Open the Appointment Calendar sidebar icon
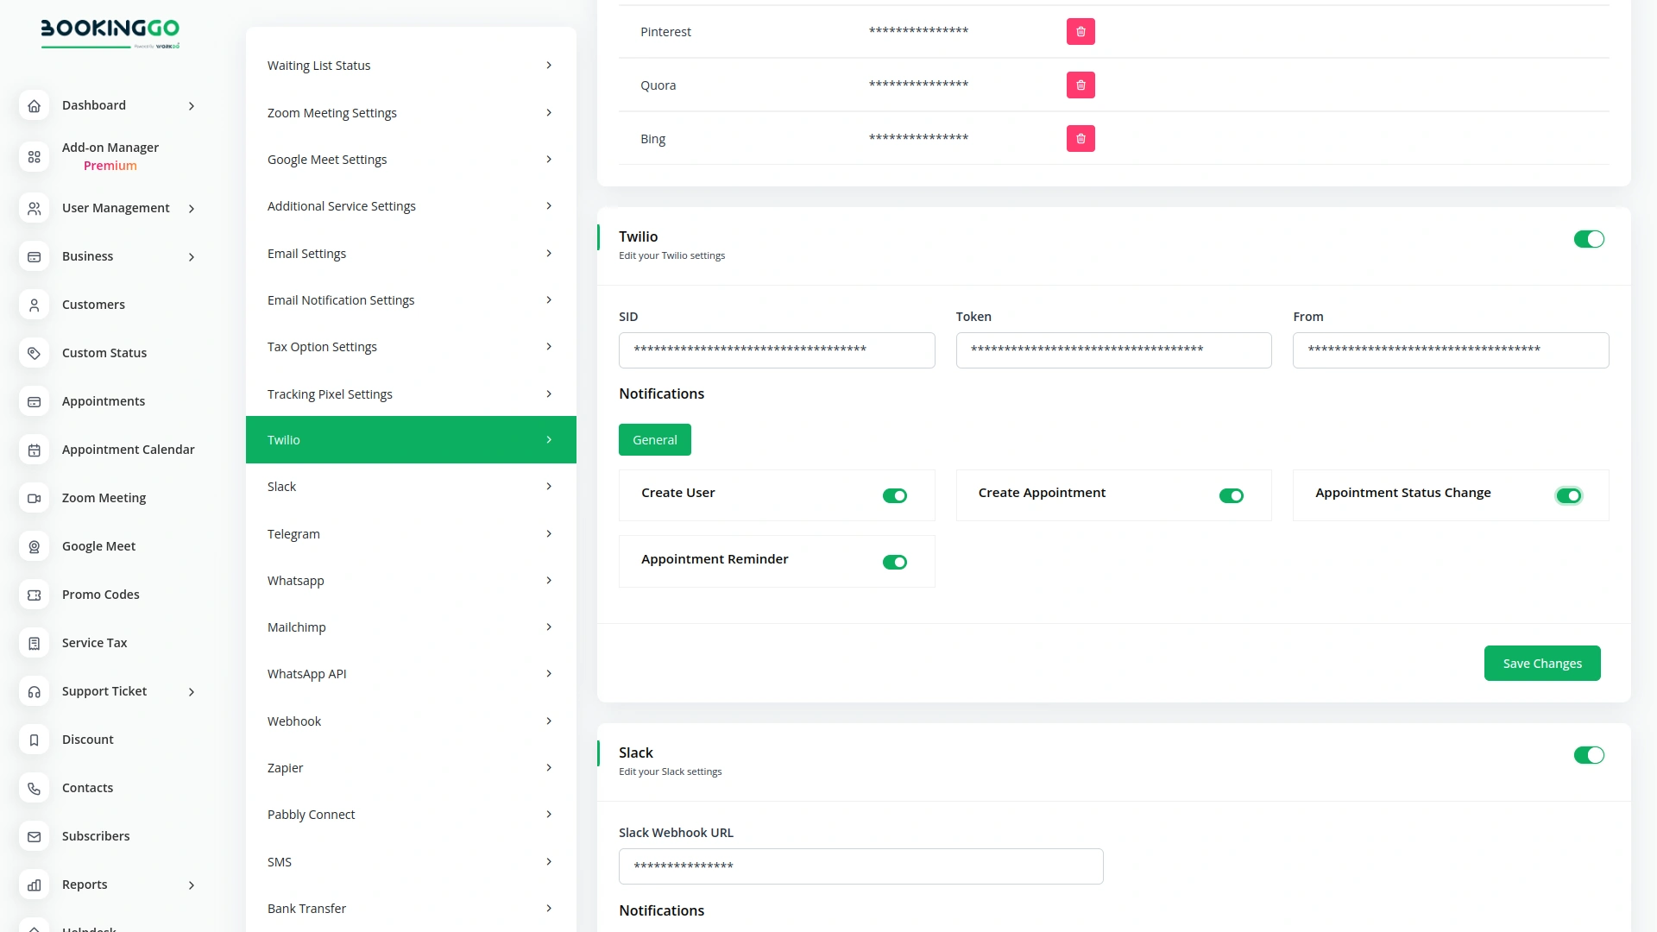This screenshot has width=1657, height=932. point(34,450)
